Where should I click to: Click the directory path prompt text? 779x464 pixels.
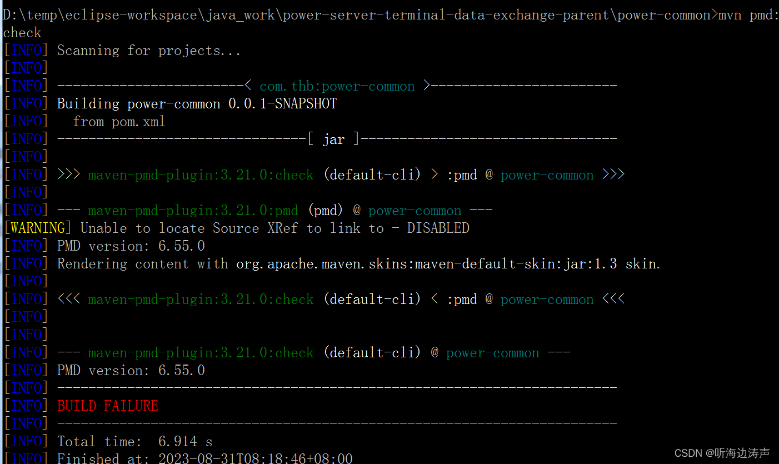tap(360, 15)
